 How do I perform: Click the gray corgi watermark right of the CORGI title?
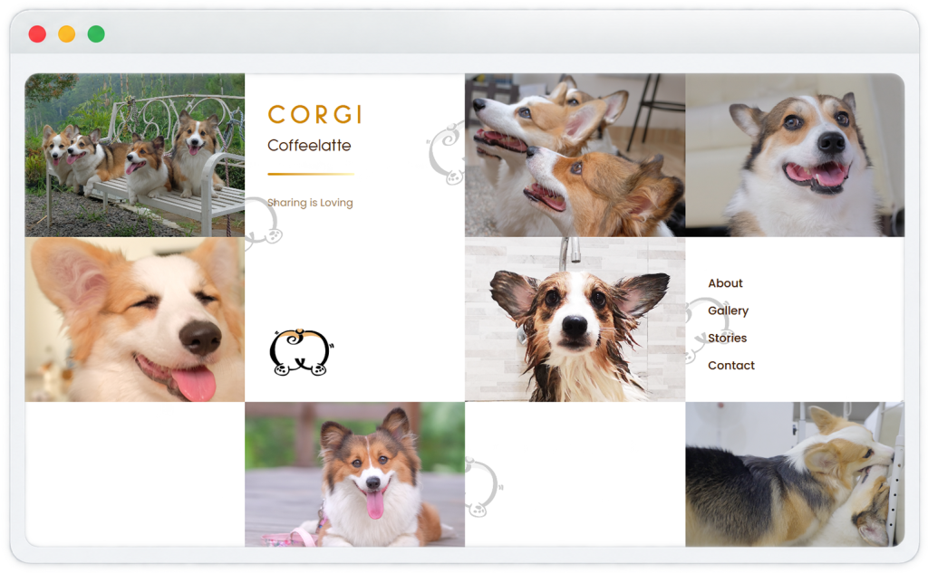coord(446,153)
